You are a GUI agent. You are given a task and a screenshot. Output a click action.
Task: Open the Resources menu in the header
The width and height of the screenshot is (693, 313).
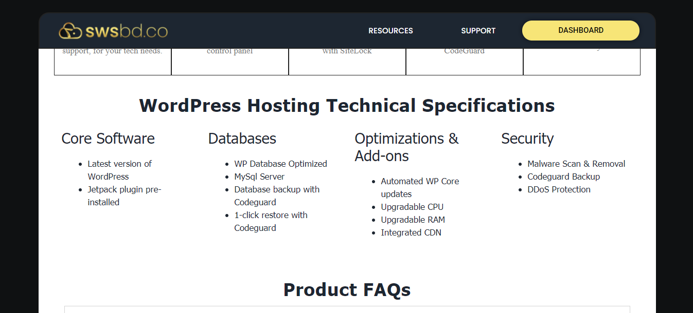click(390, 31)
